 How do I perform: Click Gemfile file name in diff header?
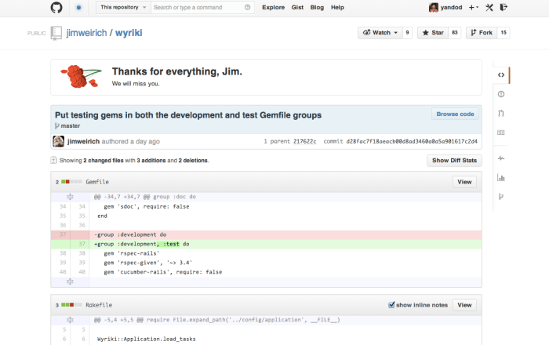point(97,182)
